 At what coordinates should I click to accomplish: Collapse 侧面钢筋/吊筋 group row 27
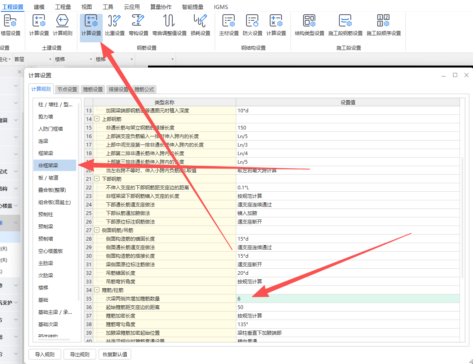click(x=97, y=230)
